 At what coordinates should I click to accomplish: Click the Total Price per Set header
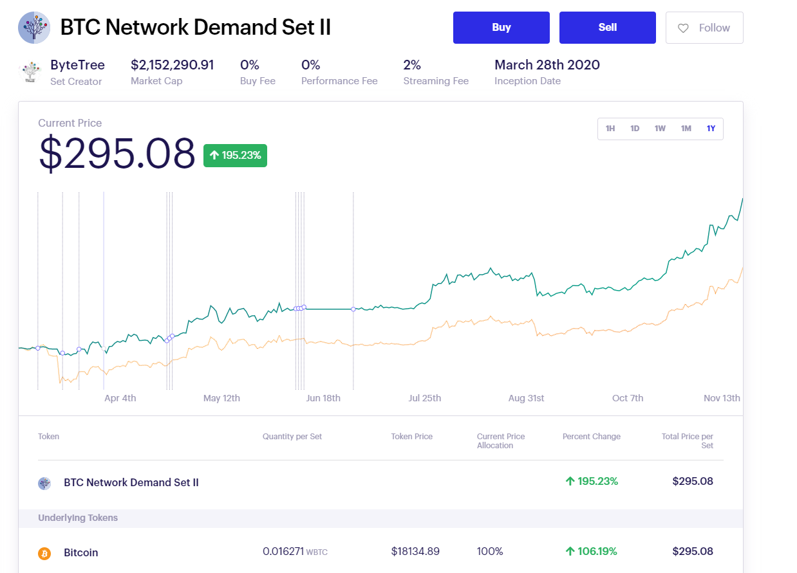pos(688,441)
